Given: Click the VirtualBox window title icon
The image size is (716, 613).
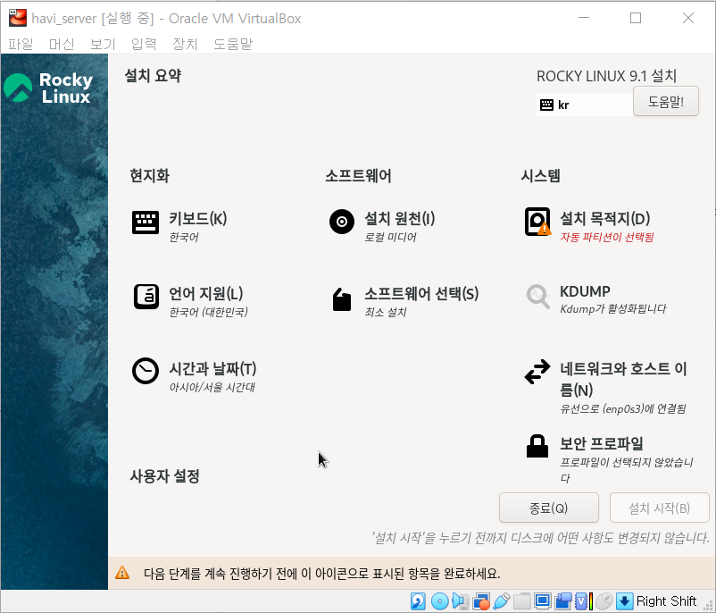Looking at the screenshot, I should 18,18.
